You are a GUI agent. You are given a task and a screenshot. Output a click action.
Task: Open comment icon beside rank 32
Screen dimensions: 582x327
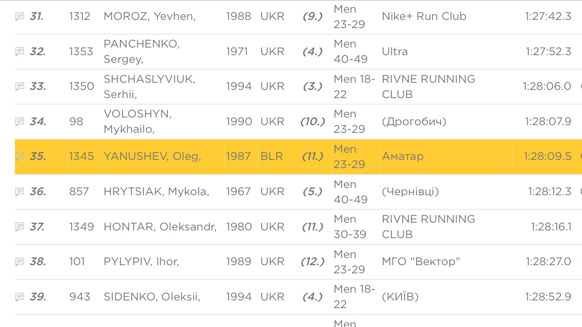pyautogui.click(x=19, y=52)
